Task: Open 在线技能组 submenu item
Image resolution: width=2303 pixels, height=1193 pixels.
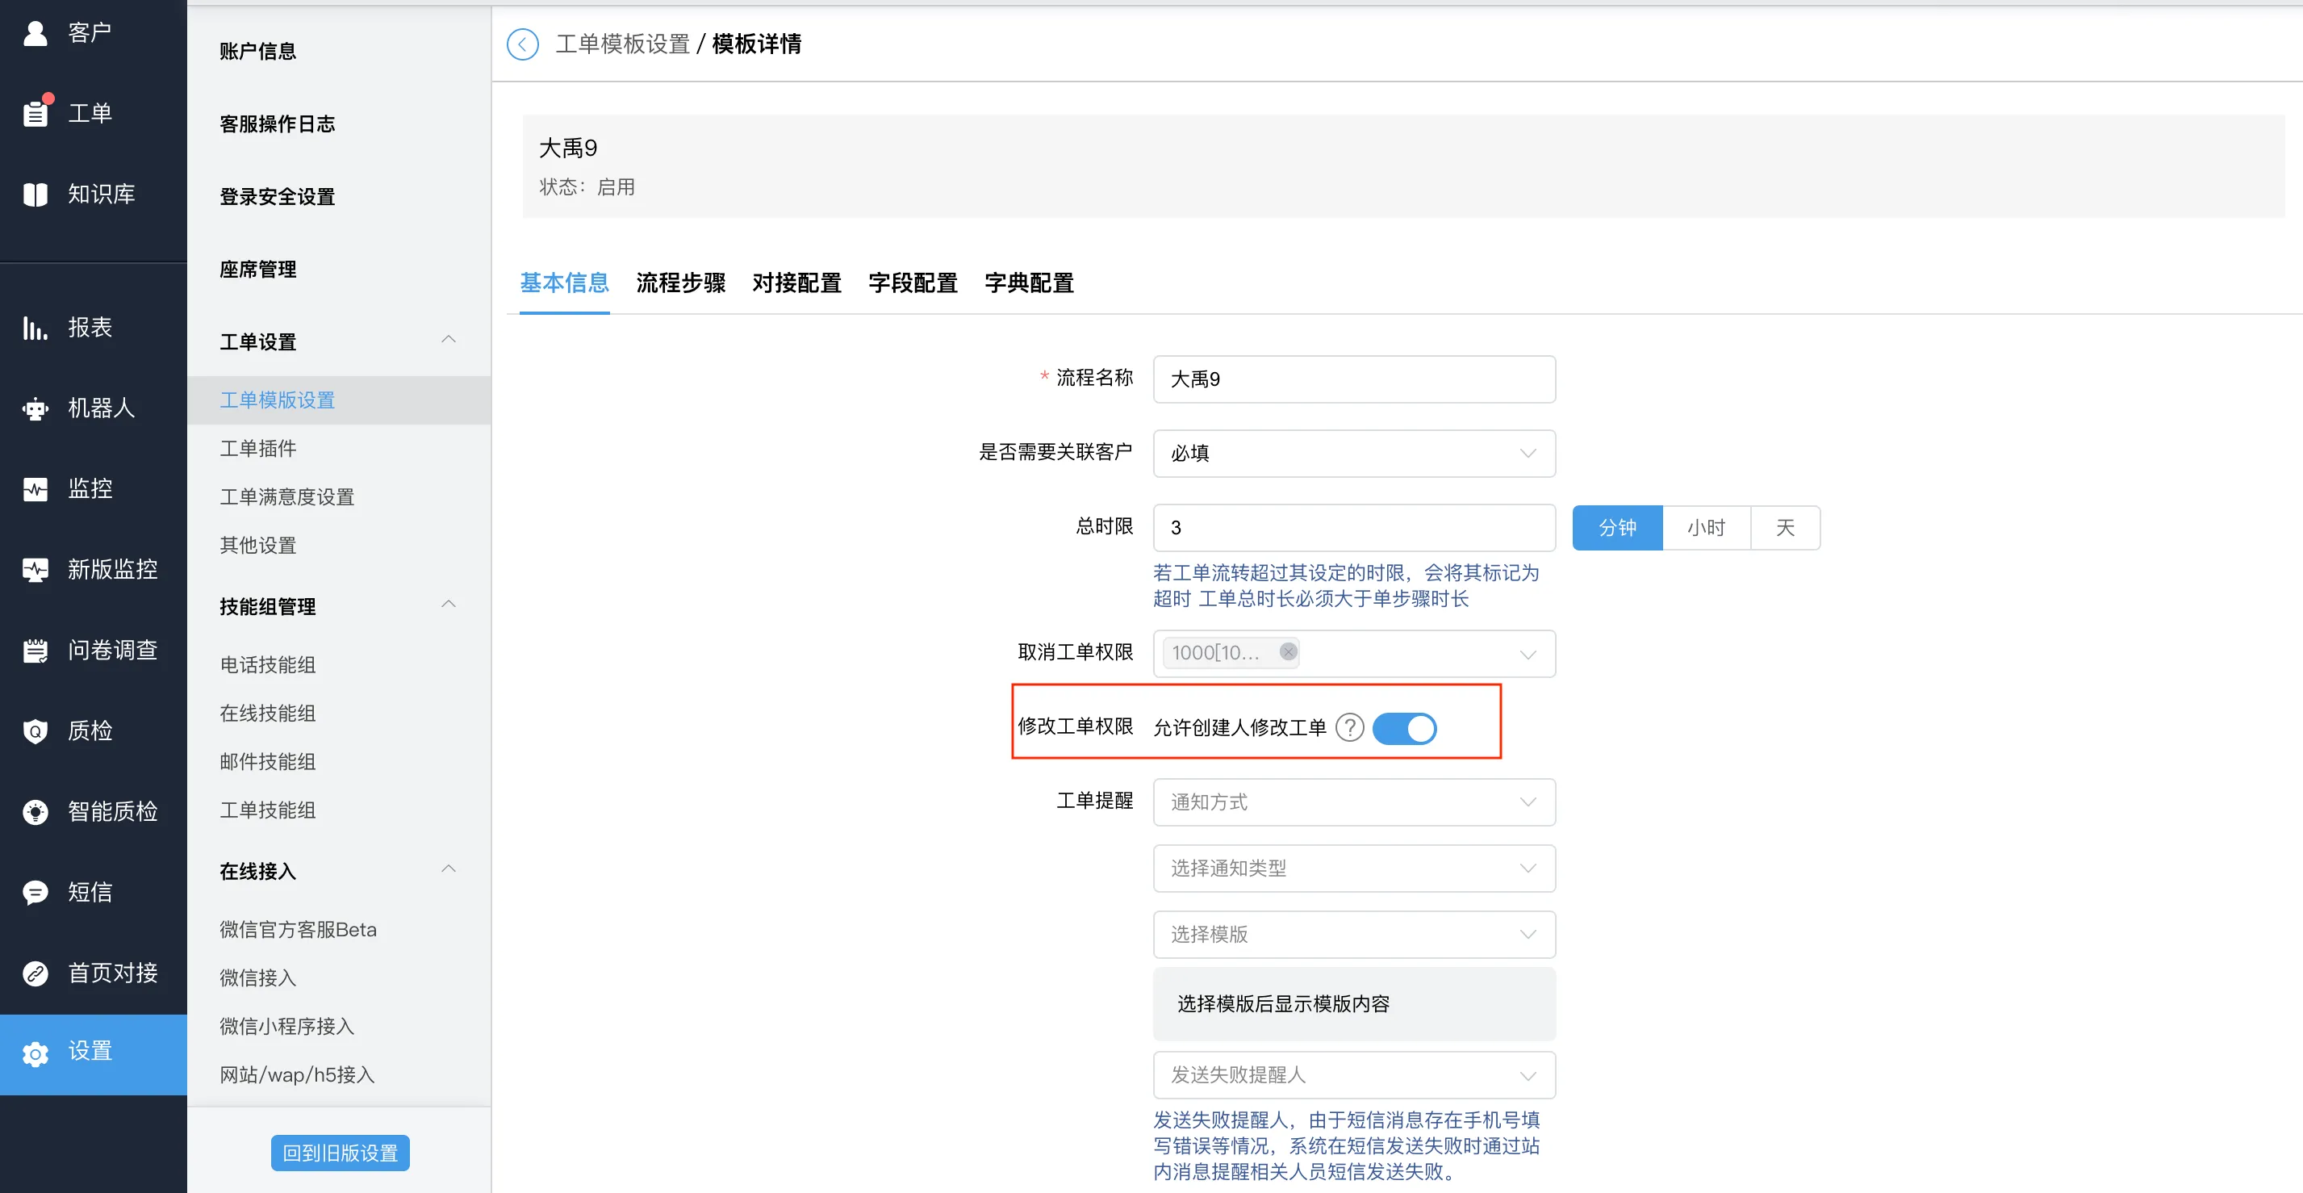Action: pyautogui.click(x=267, y=713)
